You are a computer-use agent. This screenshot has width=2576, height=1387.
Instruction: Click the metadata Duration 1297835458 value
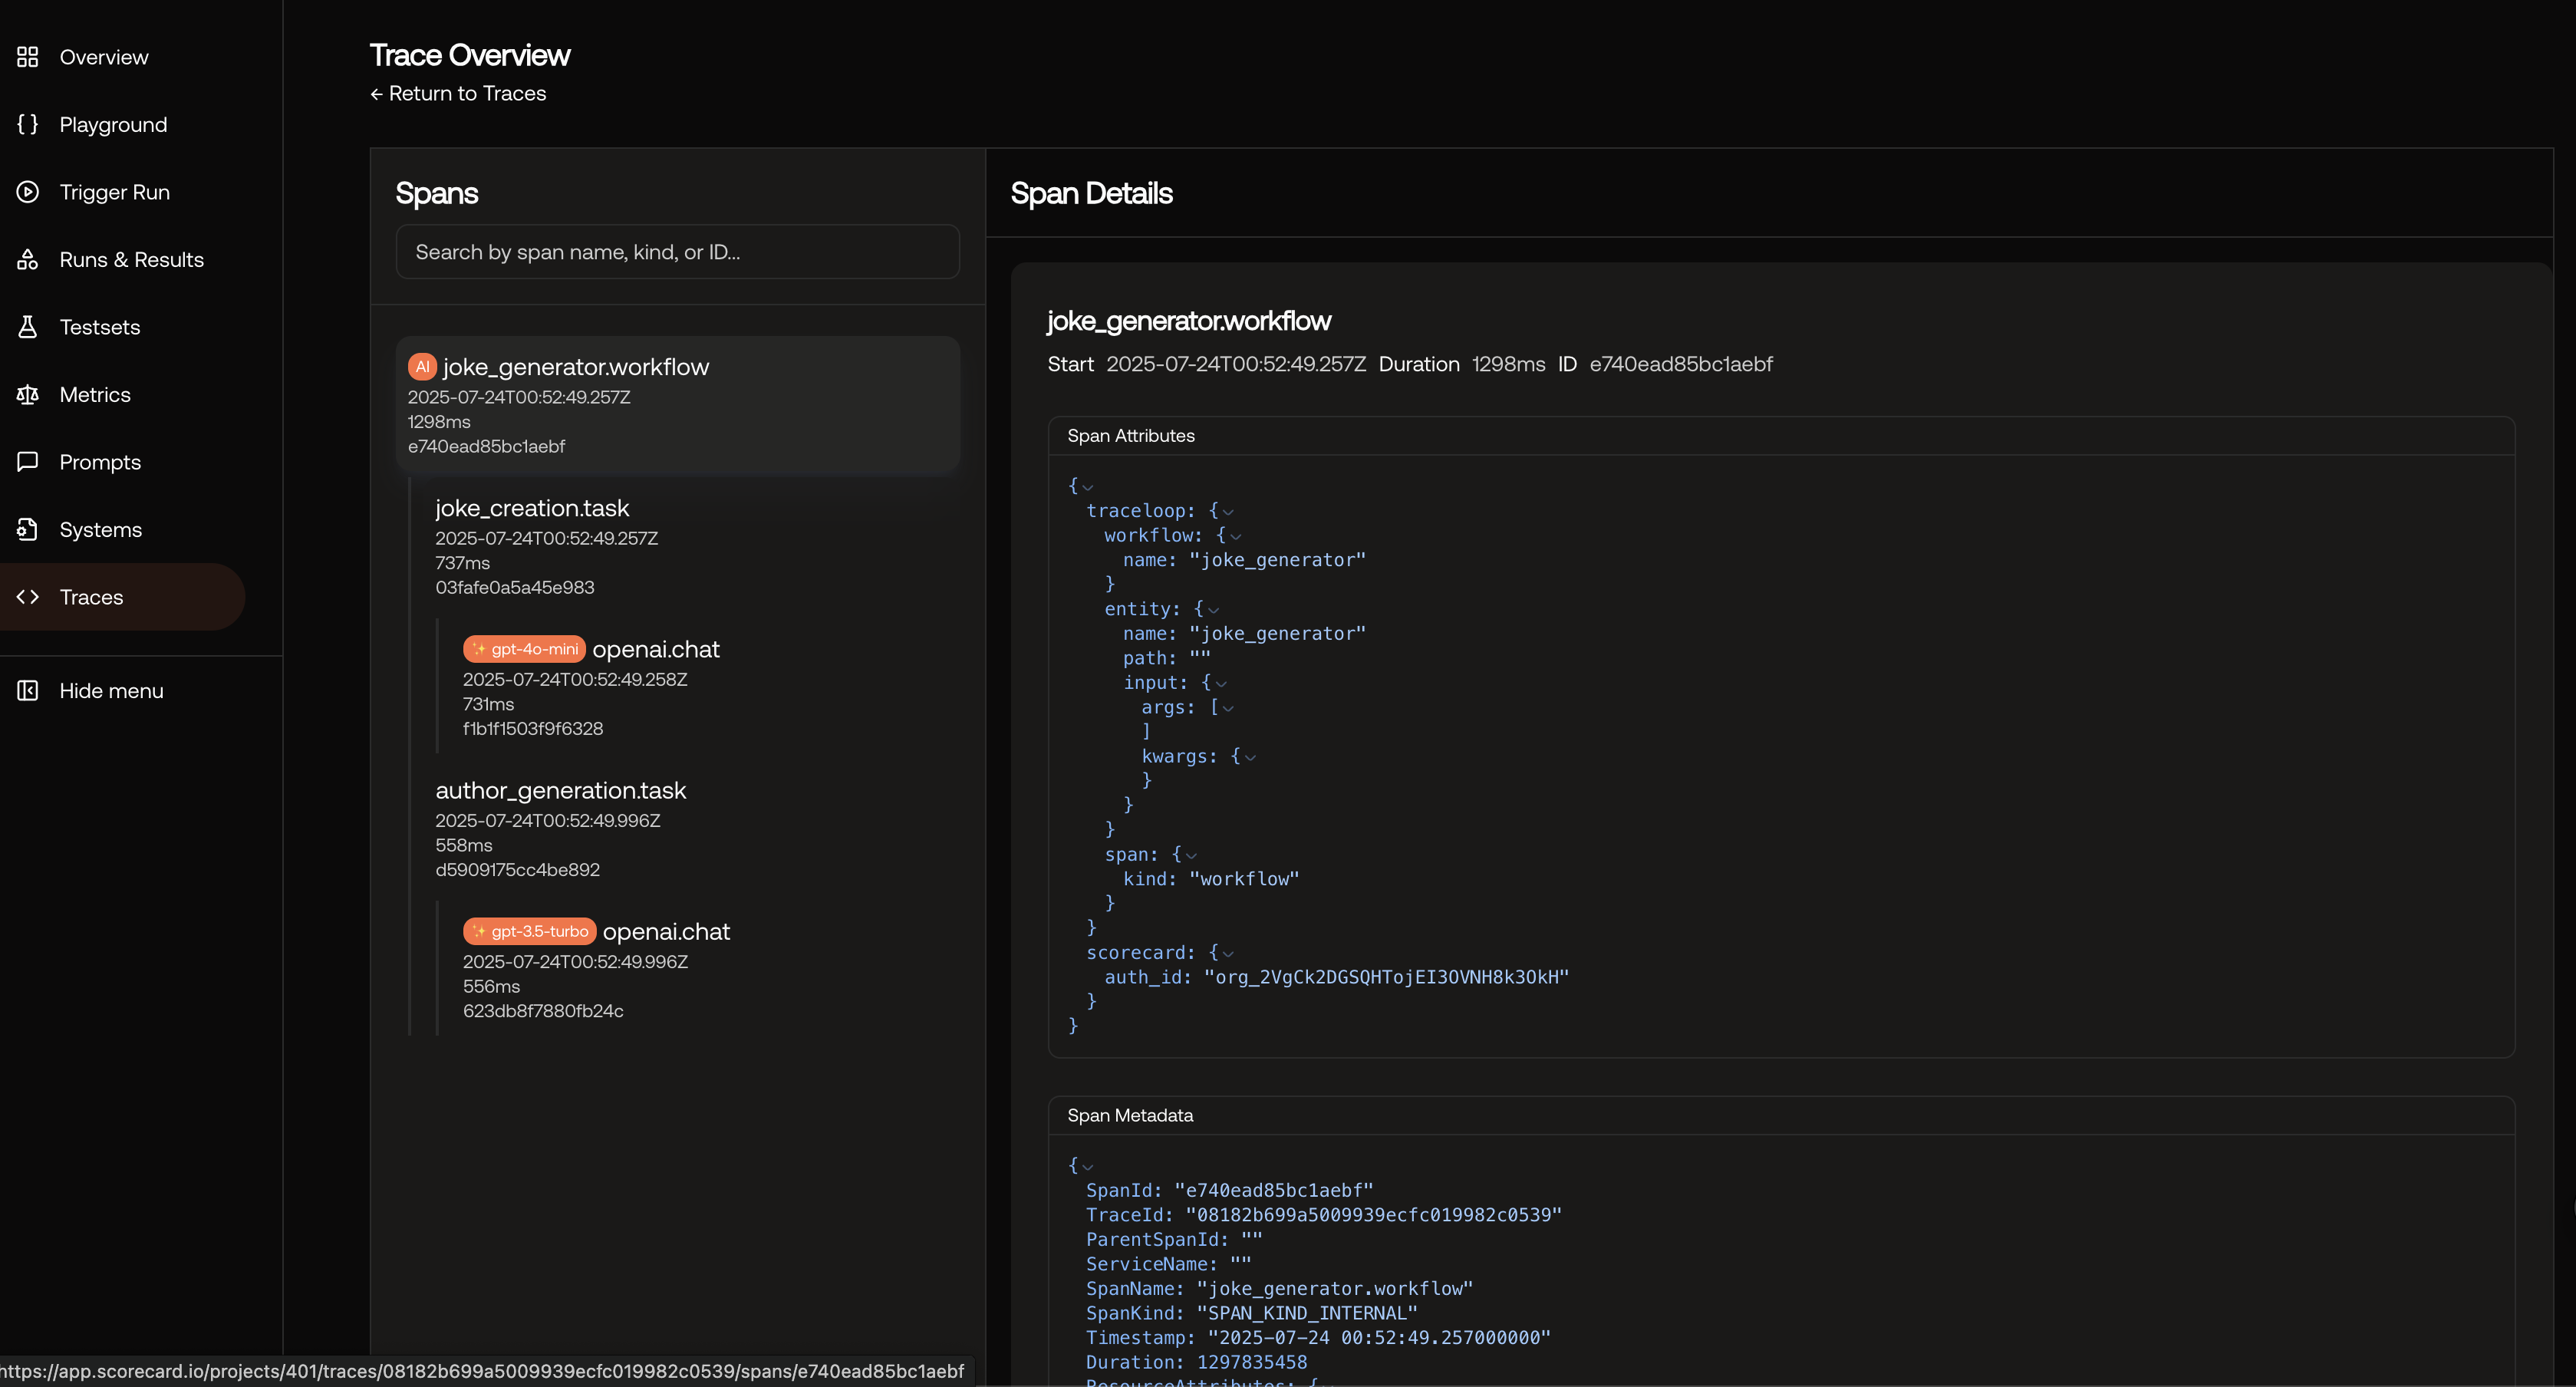tap(1252, 1362)
